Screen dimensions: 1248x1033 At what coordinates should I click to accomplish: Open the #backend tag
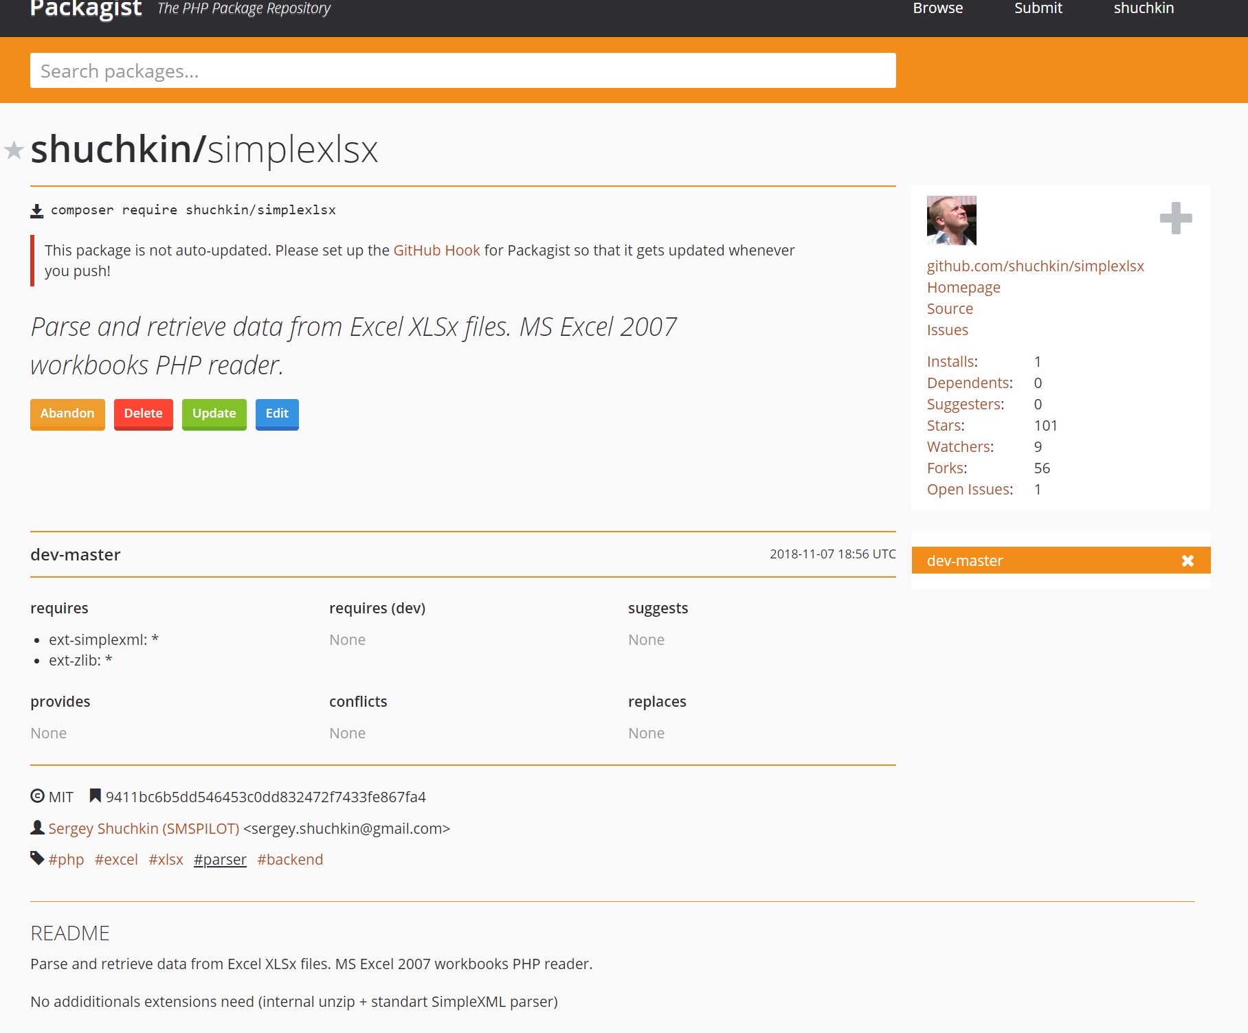pos(290,860)
